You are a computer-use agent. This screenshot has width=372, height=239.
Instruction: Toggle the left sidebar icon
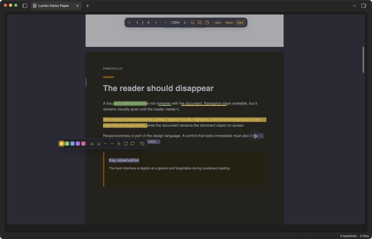pyautogui.click(x=25, y=6)
